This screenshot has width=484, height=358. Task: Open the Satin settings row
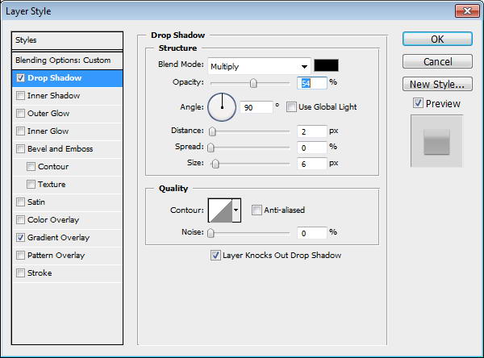tap(67, 202)
